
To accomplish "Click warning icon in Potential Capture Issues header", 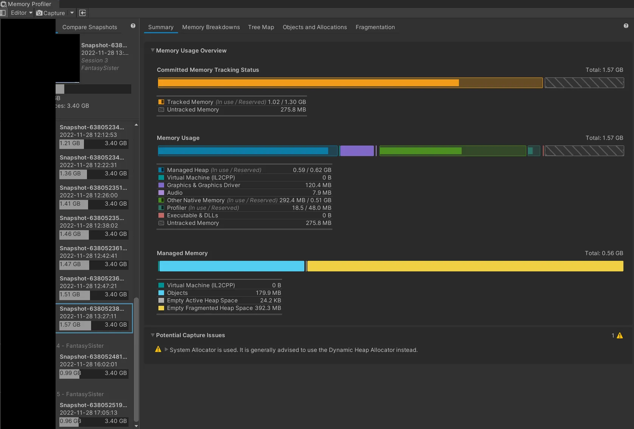I will tap(620, 336).
